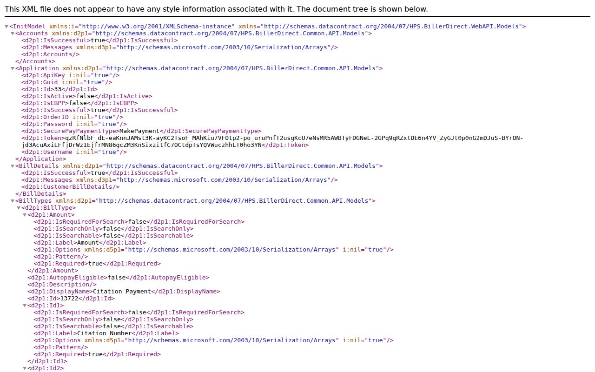
Task: Click the Label line with value Amount
Action: (x=90, y=243)
